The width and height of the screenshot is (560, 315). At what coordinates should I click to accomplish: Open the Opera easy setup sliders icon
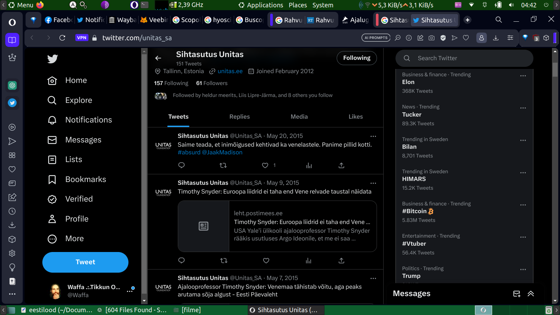510,38
